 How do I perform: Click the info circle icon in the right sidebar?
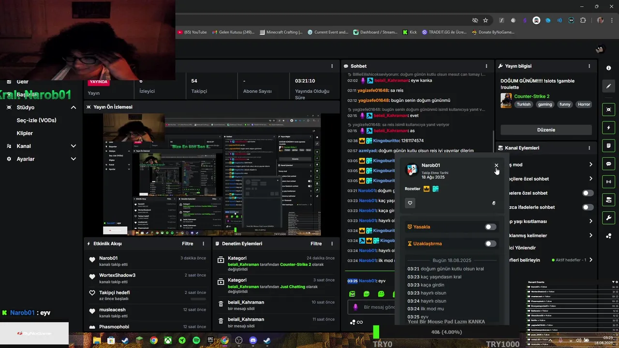coord(609,68)
